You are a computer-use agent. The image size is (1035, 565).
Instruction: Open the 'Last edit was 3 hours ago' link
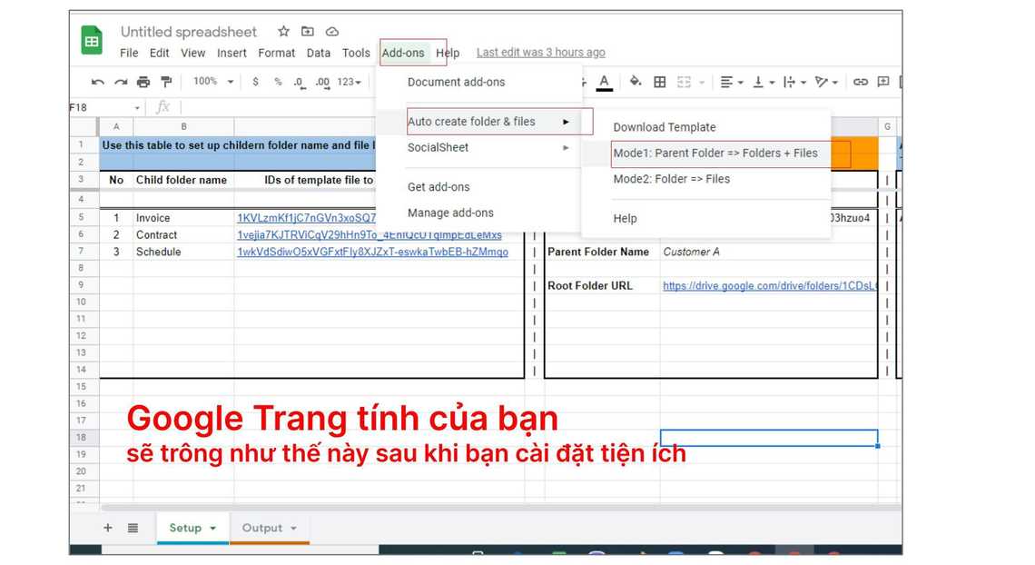click(x=540, y=53)
